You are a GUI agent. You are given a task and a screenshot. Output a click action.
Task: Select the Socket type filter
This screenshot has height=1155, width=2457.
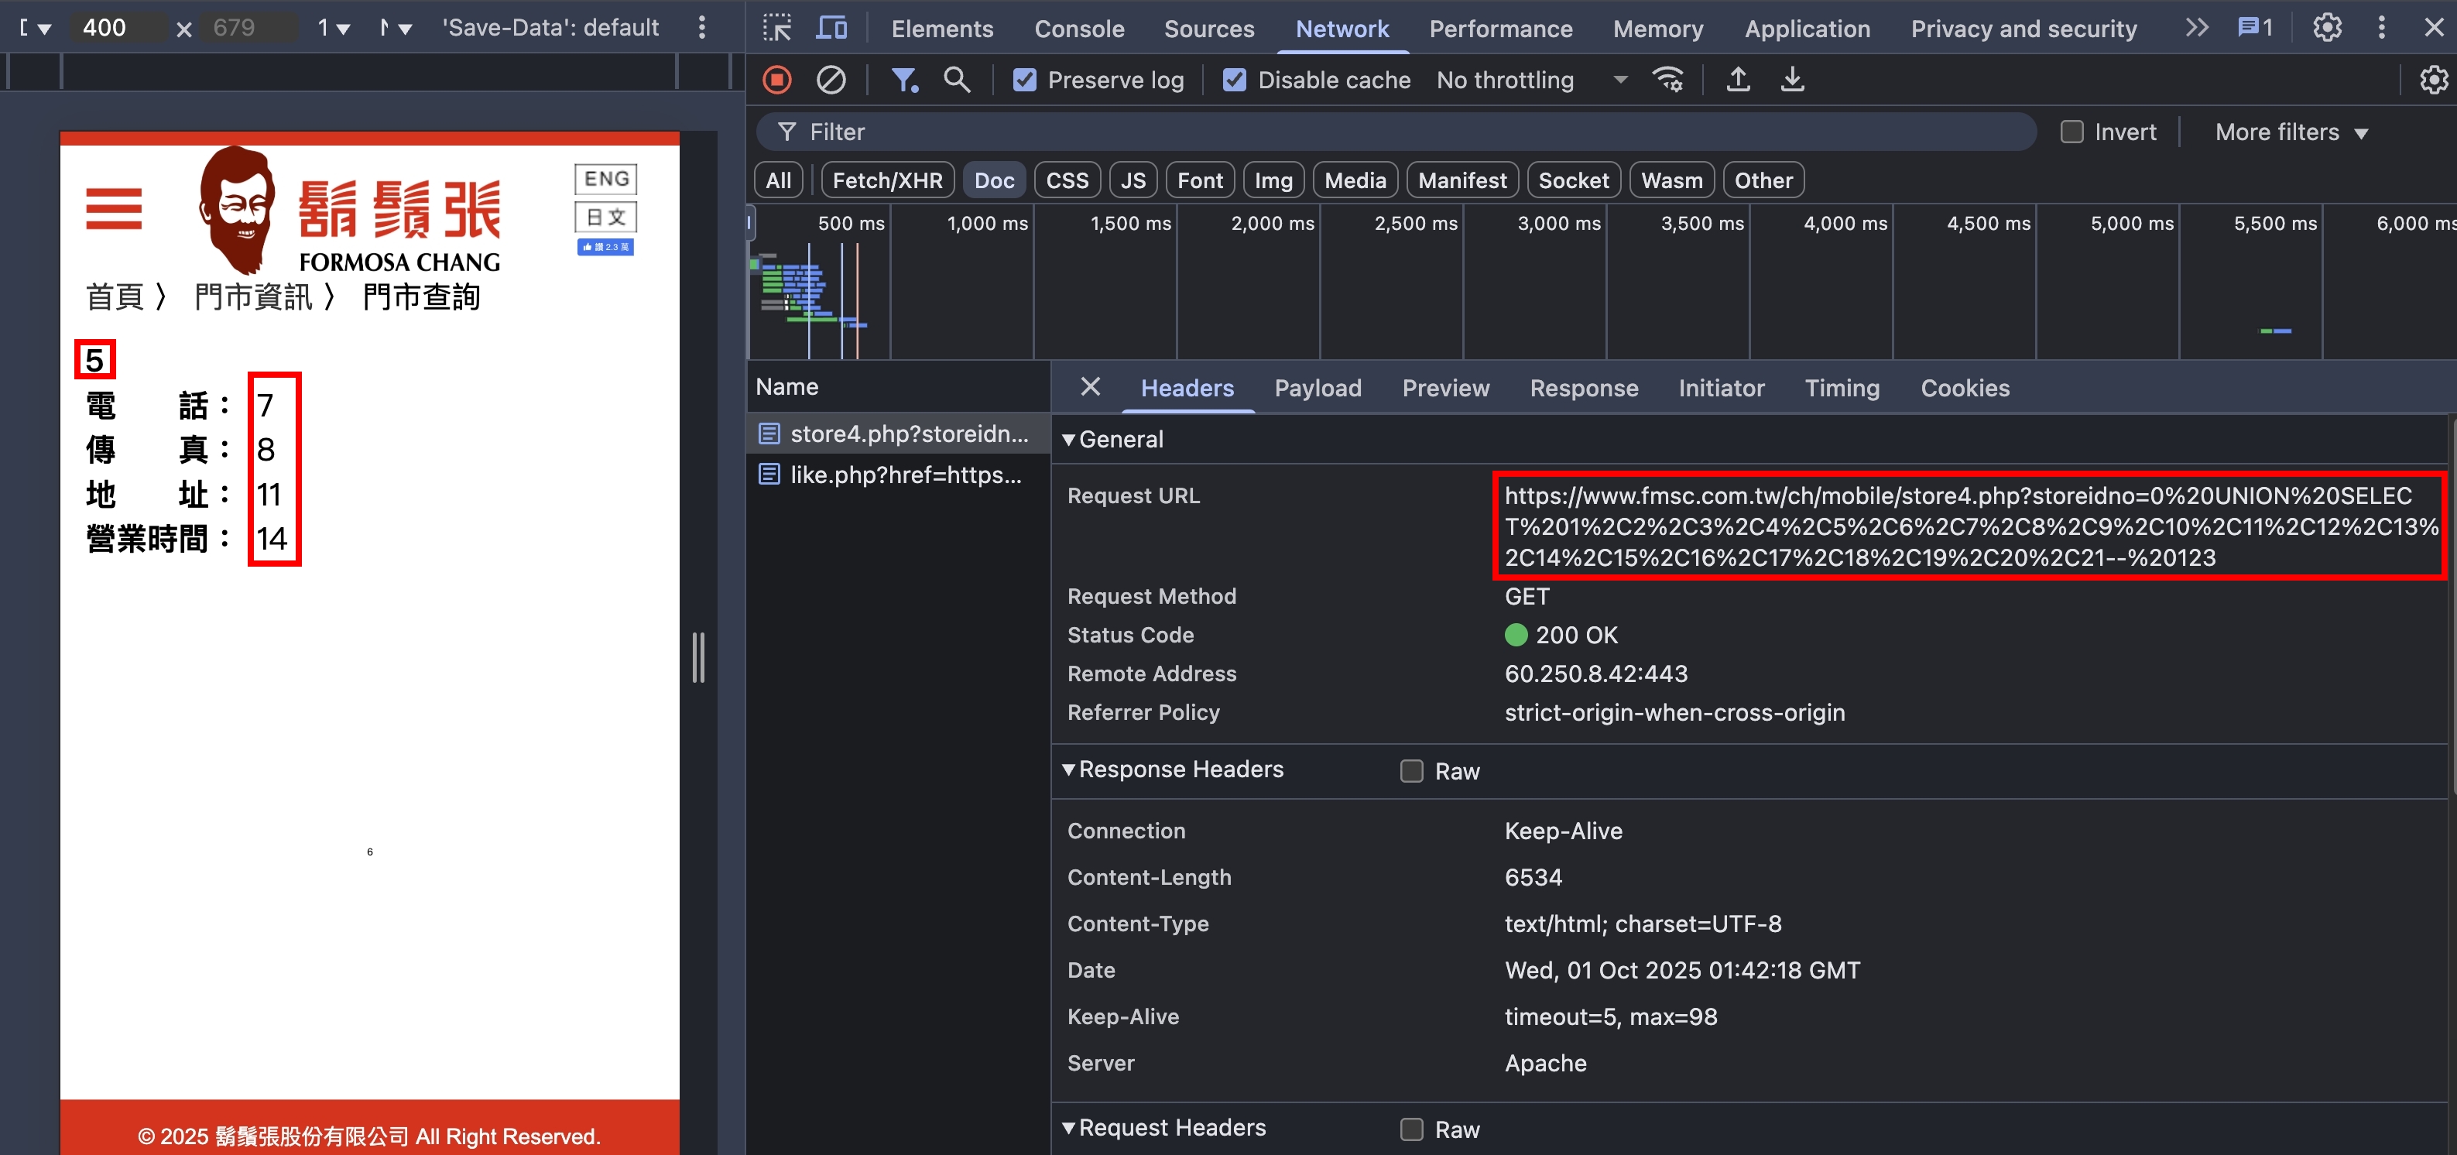(x=1574, y=180)
